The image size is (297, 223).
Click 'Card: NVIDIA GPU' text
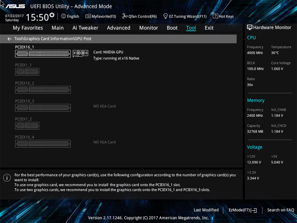click(x=108, y=52)
